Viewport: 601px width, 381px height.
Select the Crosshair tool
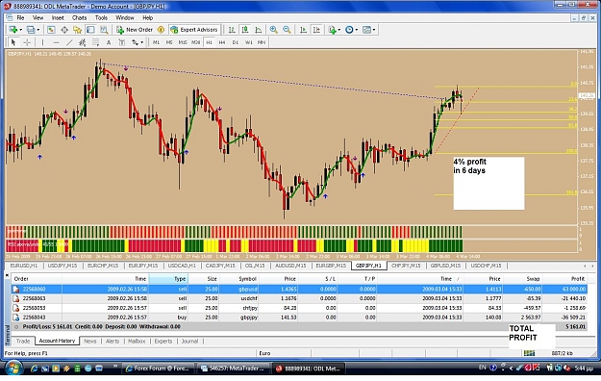point(27,42)
